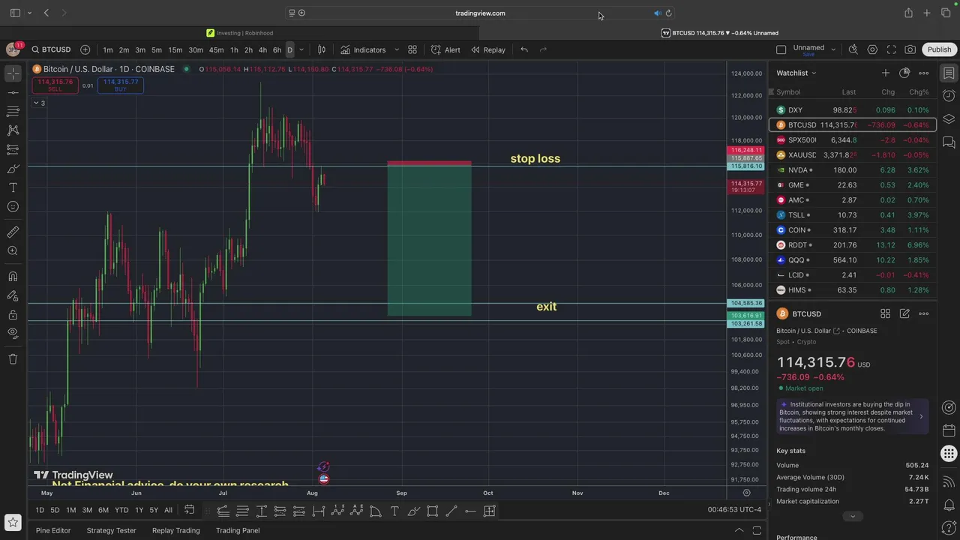Open the institutional investors news item

click(x=853, y=416)
